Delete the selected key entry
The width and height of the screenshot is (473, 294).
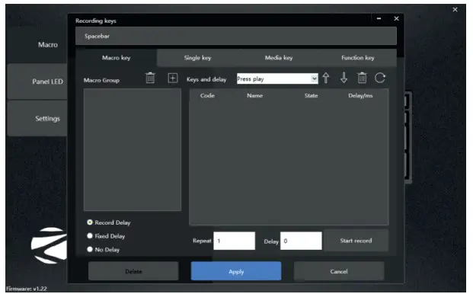click(x=362, y=78)
